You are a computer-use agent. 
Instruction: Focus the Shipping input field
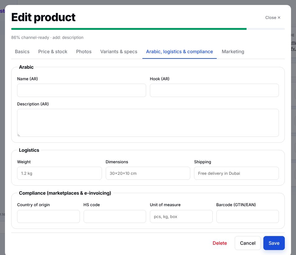point(236,173)
